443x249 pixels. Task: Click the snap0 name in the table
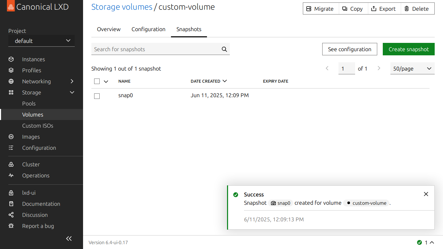(126, 95)
